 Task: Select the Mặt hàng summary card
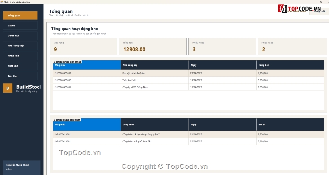(x=83, y=46)
